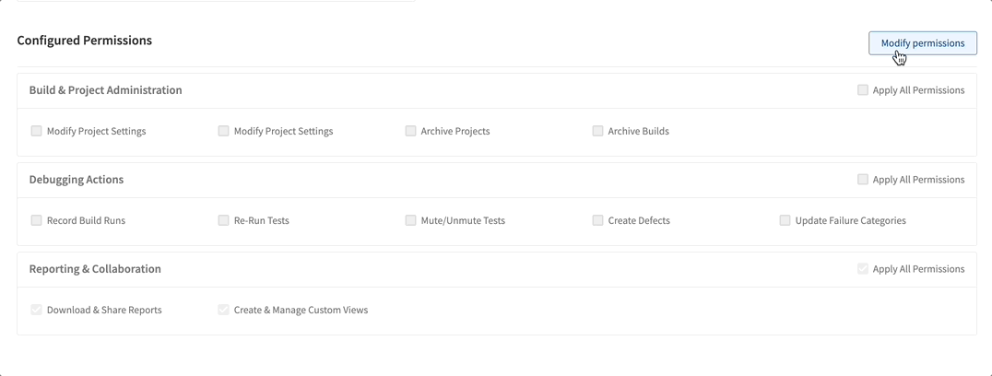
Task: Click the Reporting & Collaboration section title
Action: point(95,269)
